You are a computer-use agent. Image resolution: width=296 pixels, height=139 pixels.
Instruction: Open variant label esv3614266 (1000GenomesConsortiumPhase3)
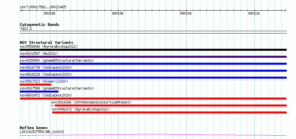[91, 102]
